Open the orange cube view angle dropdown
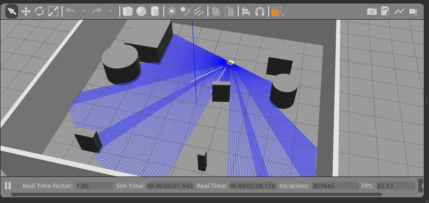429x203 pixels. 277,12
